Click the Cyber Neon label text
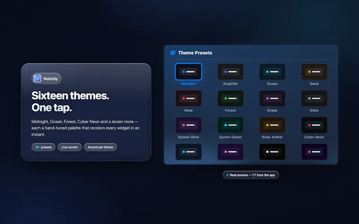Image resolution: width=359 pixels, height=224 pixels. [314, 137]
